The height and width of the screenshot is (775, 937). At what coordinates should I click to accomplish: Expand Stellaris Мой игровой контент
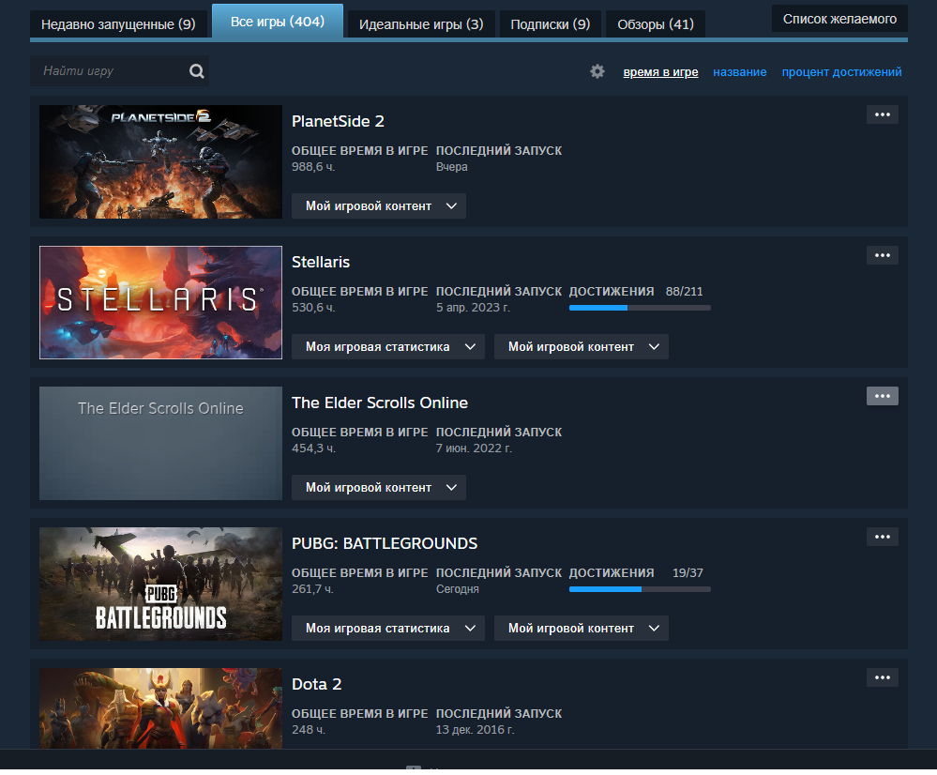click(582, 347)
